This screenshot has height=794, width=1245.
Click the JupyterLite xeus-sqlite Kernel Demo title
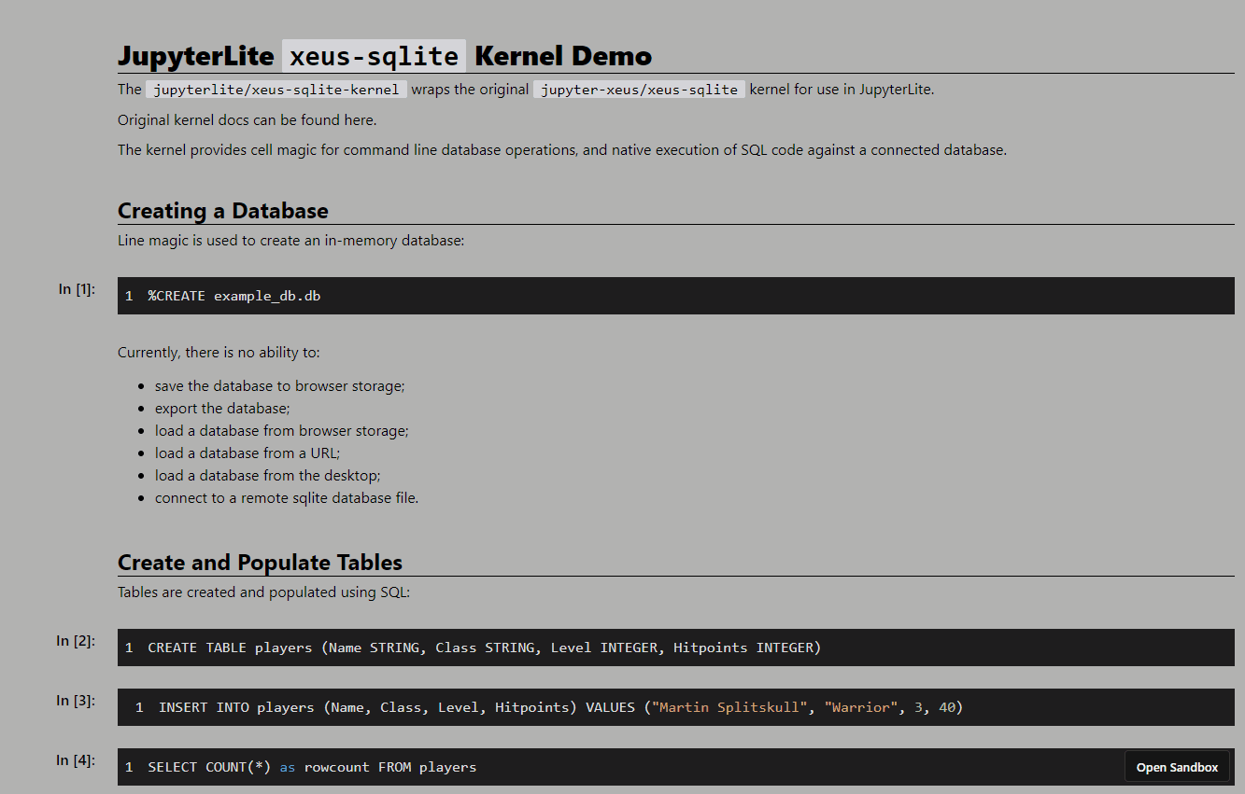point(385,56)
